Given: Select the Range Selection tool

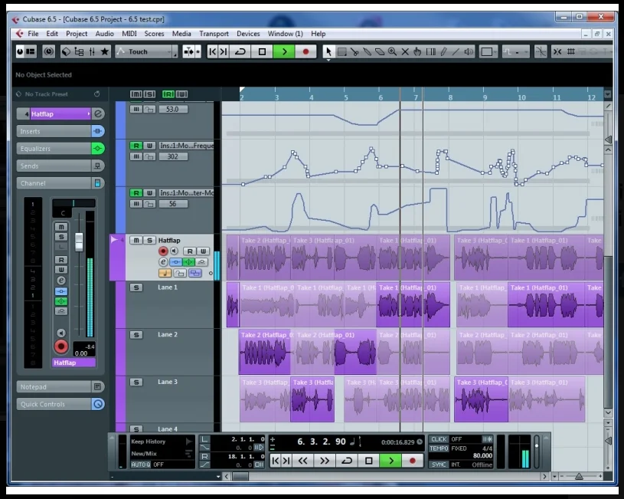Looking at the screenshot, I should [x=341, y=52].
